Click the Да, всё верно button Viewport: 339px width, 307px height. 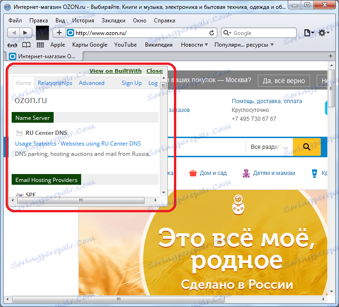284,81
